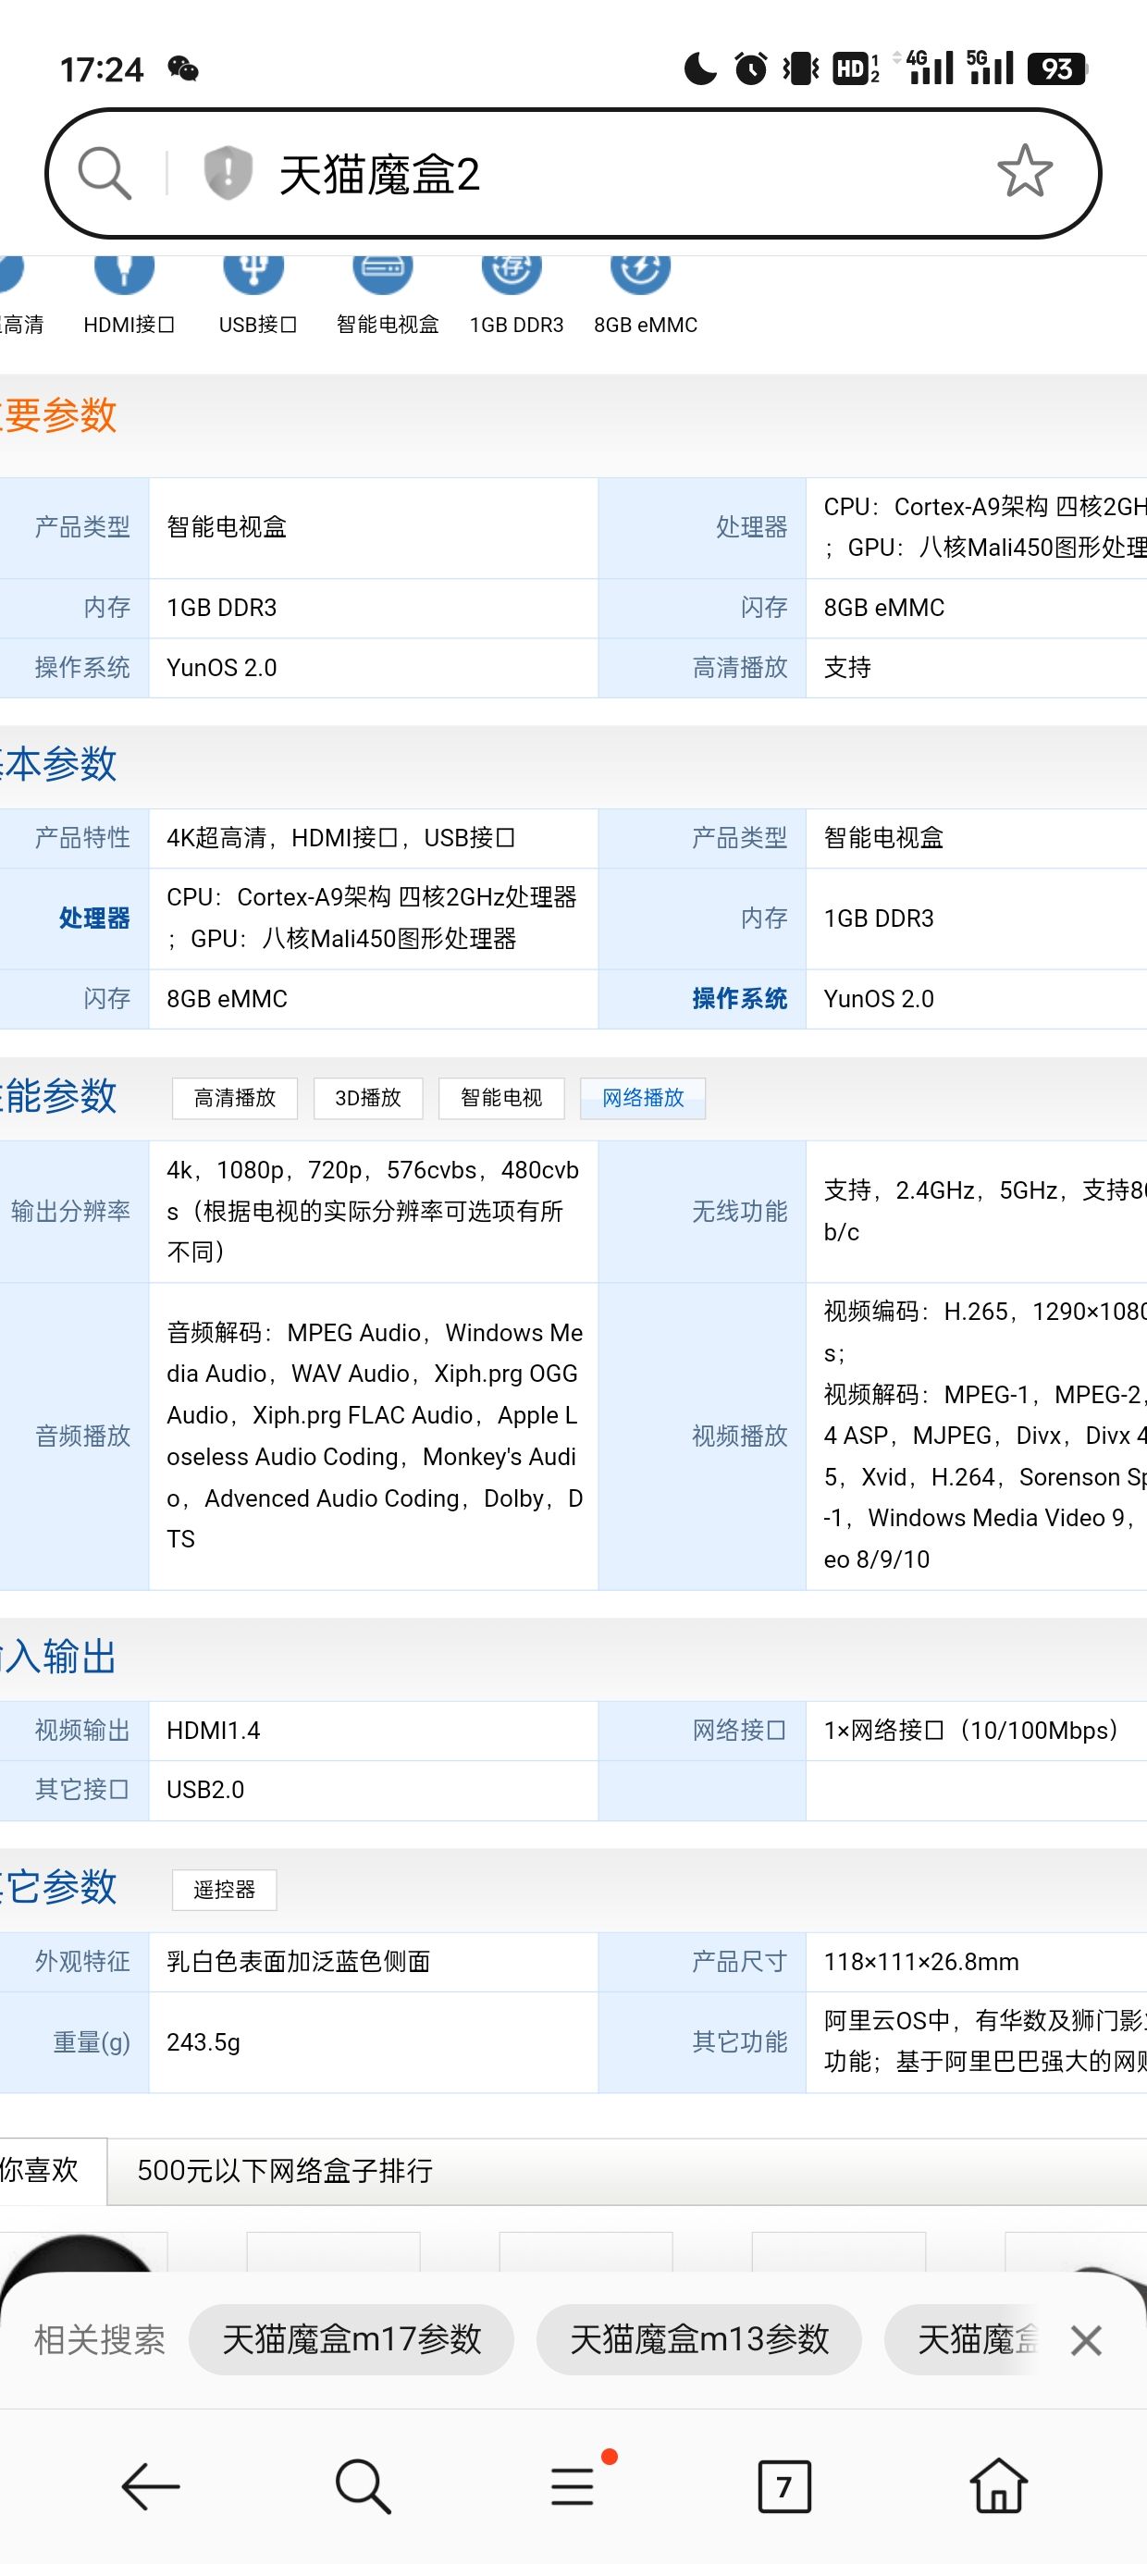Bookmark page with the star icon

pos(1025,171)
